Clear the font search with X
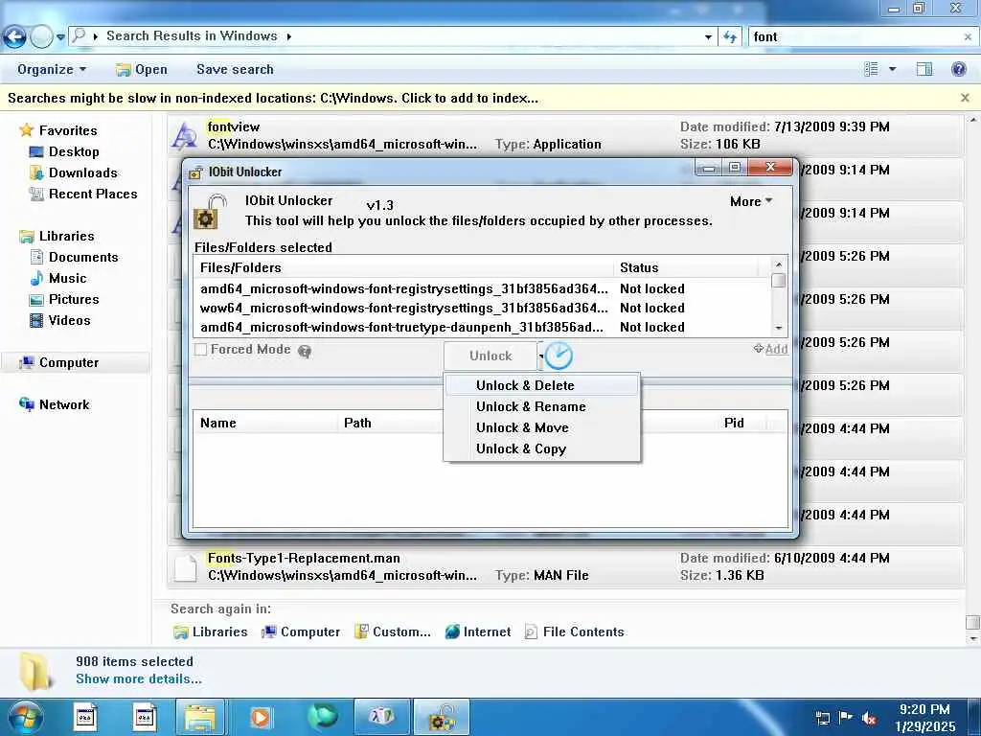 coord(968,37)
